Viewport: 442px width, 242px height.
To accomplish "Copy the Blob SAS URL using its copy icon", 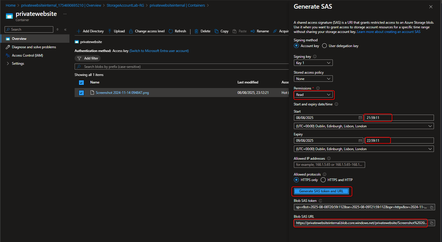I will click(431, 223).
